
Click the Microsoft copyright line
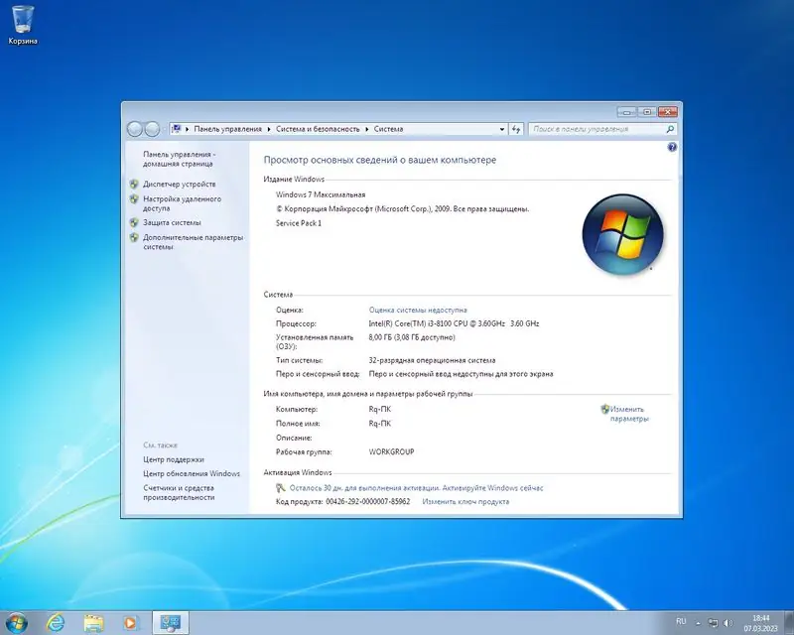point(403,208)
